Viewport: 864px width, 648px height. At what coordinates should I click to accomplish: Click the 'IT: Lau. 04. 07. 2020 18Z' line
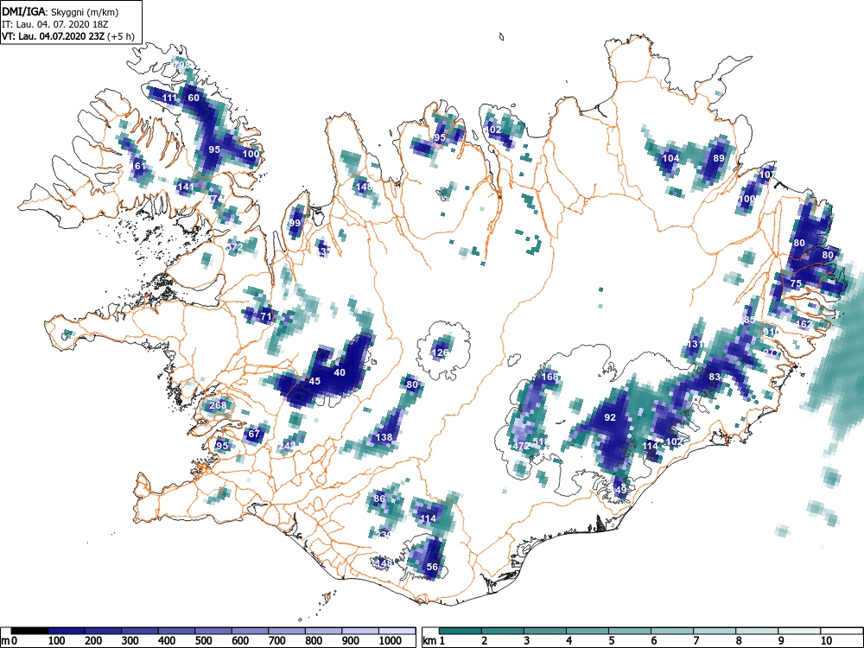[57, 24]
